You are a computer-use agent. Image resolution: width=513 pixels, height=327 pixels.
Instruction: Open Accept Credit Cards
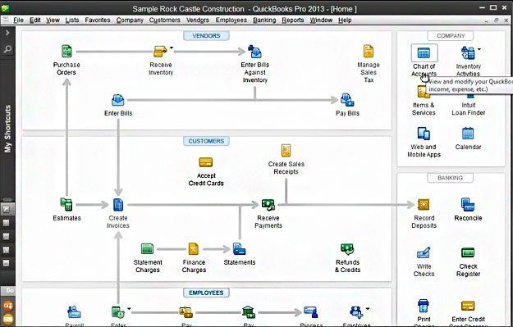[206, 162]
